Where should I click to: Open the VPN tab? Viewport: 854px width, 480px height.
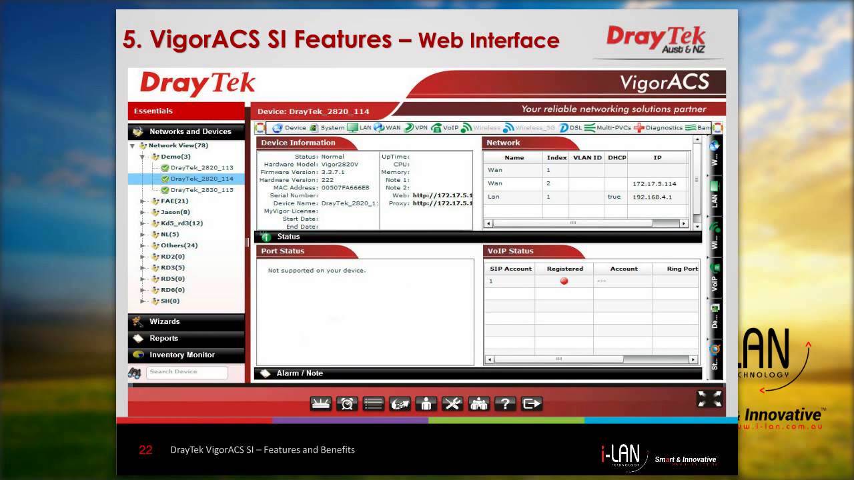pos(416,127)
